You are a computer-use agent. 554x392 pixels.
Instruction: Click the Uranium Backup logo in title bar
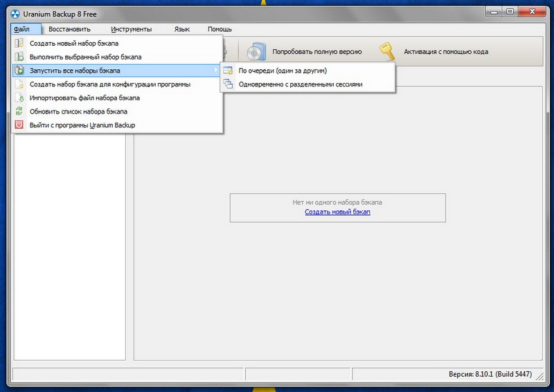coord(15,14)
